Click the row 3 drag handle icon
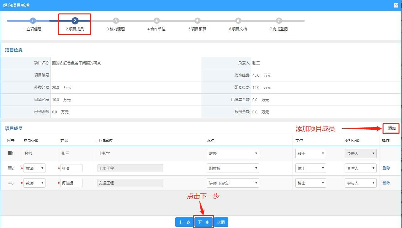This screenshot has height=228, width=402. pyautogui.click(x=10, y=183)
